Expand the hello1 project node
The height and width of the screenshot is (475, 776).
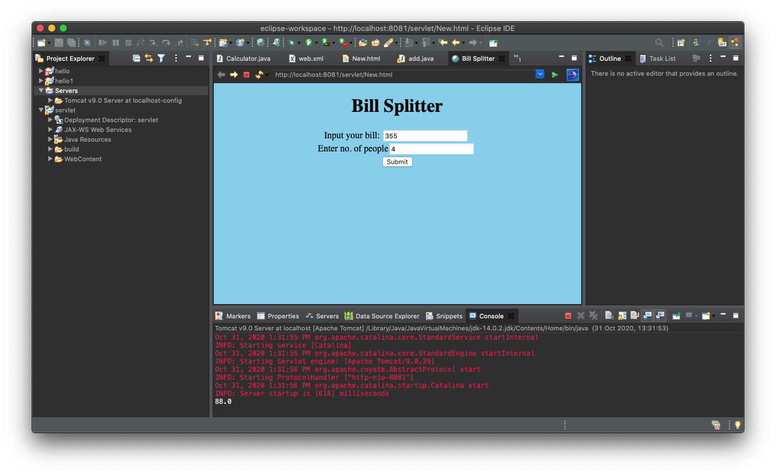point(41,81)
